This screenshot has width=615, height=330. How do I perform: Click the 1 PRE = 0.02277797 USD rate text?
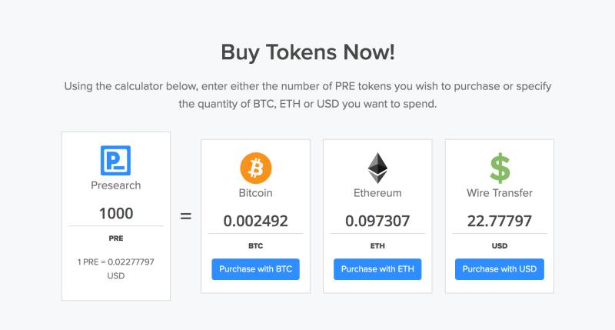click(x=116, y=268)
